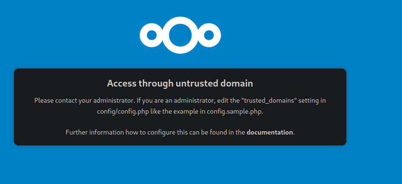Click the empty area inside the dark message box below the documentation line

pos(180,141)
